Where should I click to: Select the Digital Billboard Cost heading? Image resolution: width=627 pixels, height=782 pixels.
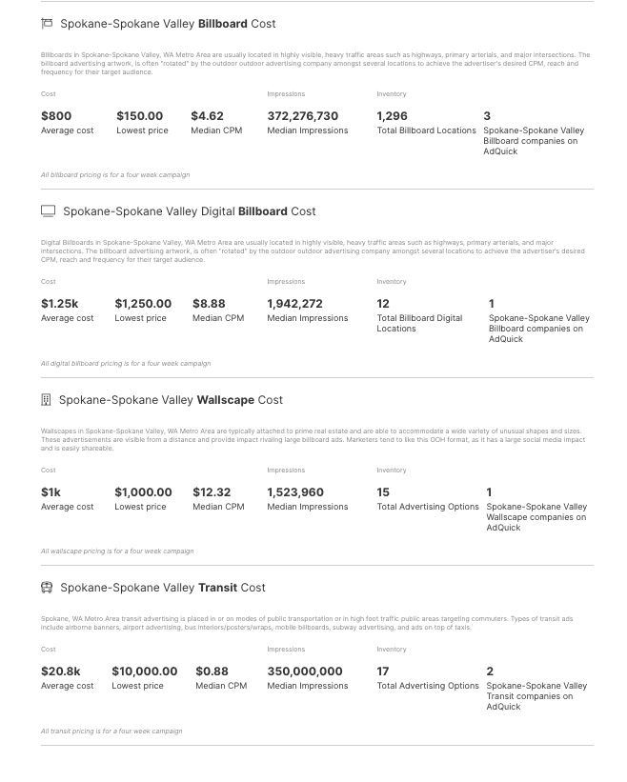(x=190, y=211)
